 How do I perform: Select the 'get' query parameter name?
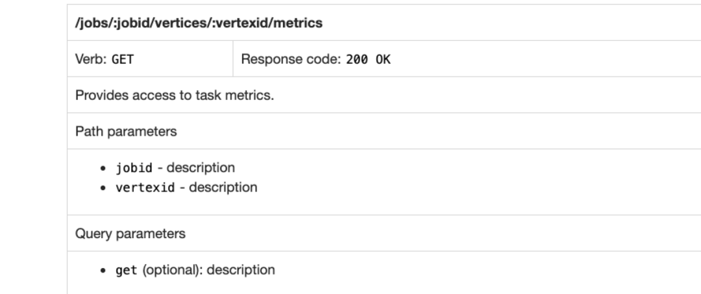click(x=127, y=271)
